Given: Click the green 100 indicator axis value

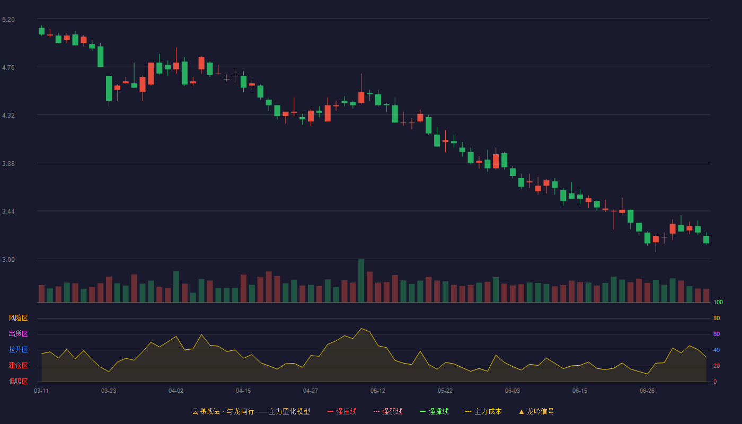Looking at the screenshot, I should 718,303.
